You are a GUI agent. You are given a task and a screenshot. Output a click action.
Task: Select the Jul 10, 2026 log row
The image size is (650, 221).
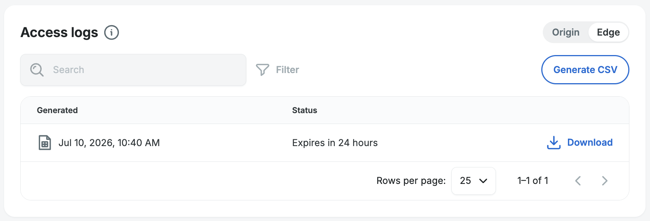[x=325, y=143]
